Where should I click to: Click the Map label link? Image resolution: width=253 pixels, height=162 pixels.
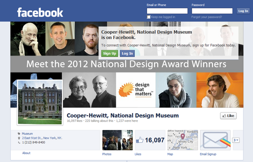(170, 154)
